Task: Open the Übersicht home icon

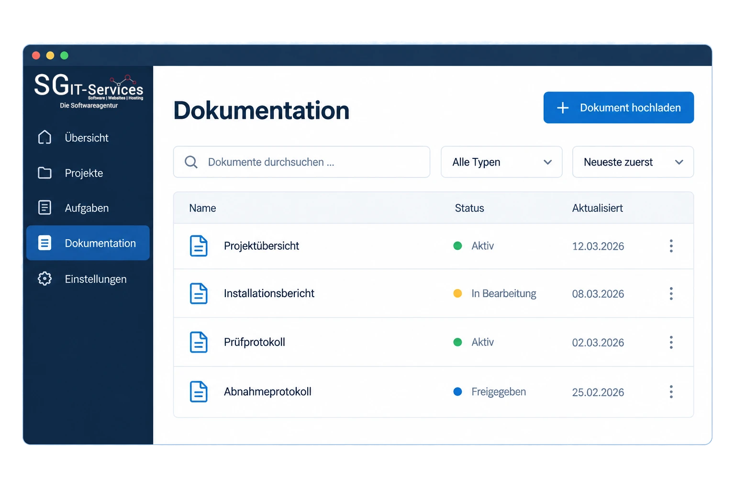Action: pos(45,137)
